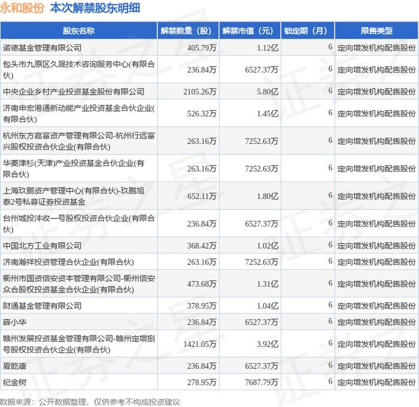Click shareholder 济南瀚祥投资管理合伙企业
The width and height of the screenshot is (419, 407).
[x=68, y=262]
